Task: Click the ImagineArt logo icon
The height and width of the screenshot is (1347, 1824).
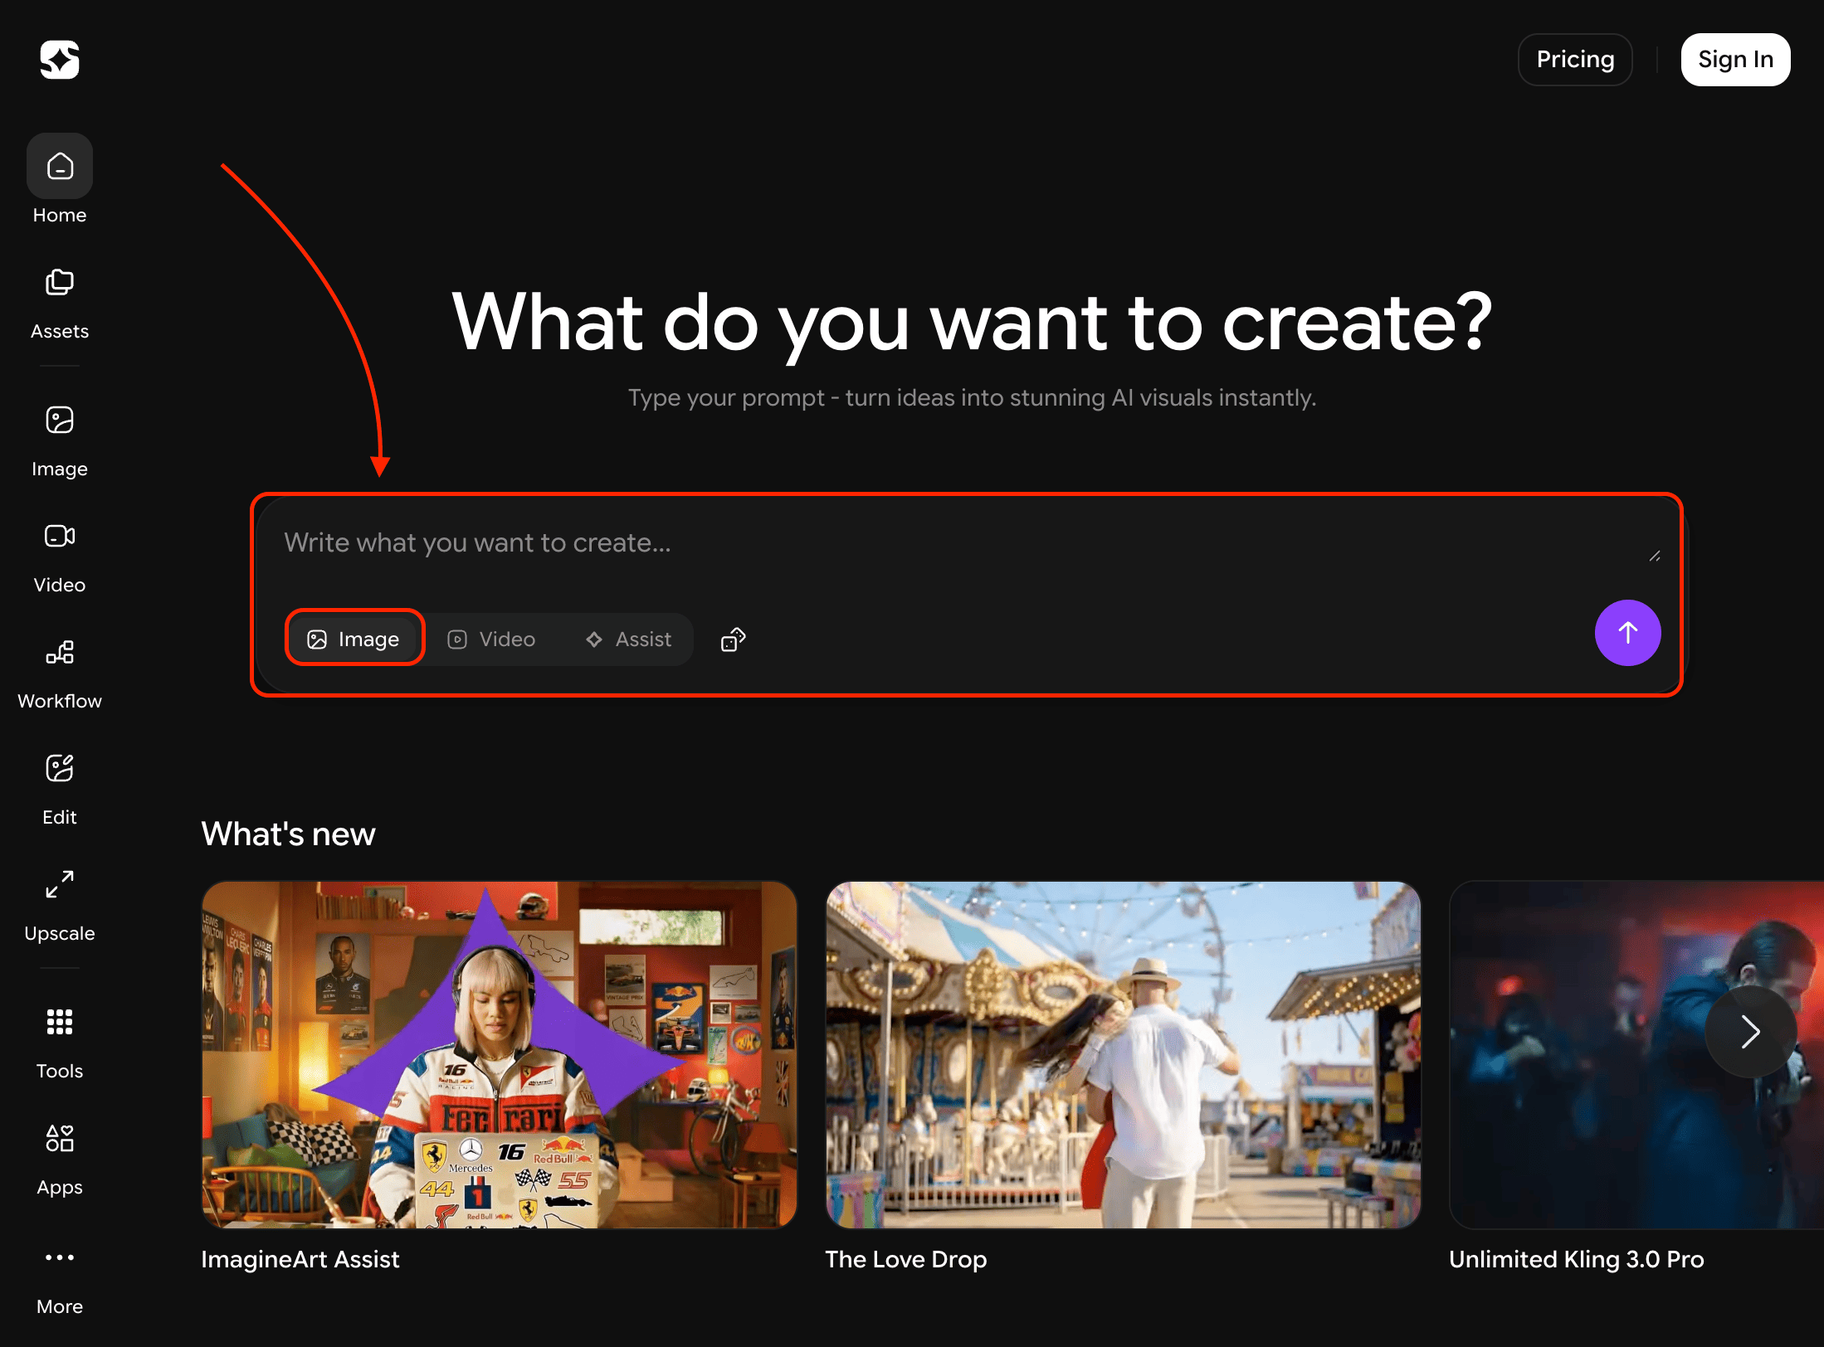Action: tap(60, 60)
